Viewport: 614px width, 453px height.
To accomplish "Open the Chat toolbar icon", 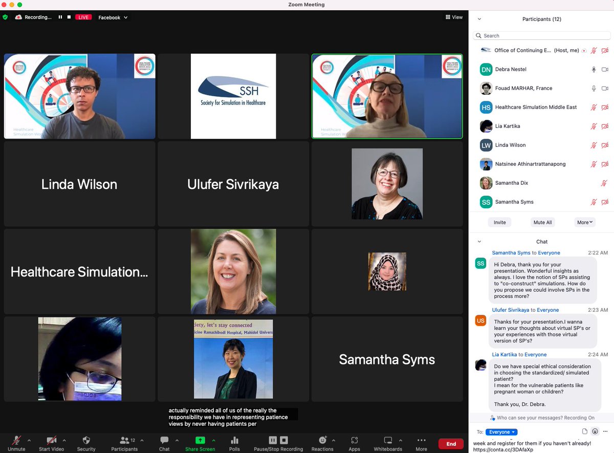I will [x=164, y=440].
